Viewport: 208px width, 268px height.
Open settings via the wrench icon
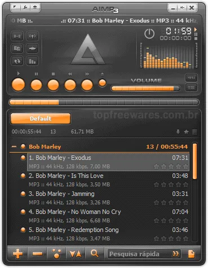pyautogui.click(x=25, y=7)
